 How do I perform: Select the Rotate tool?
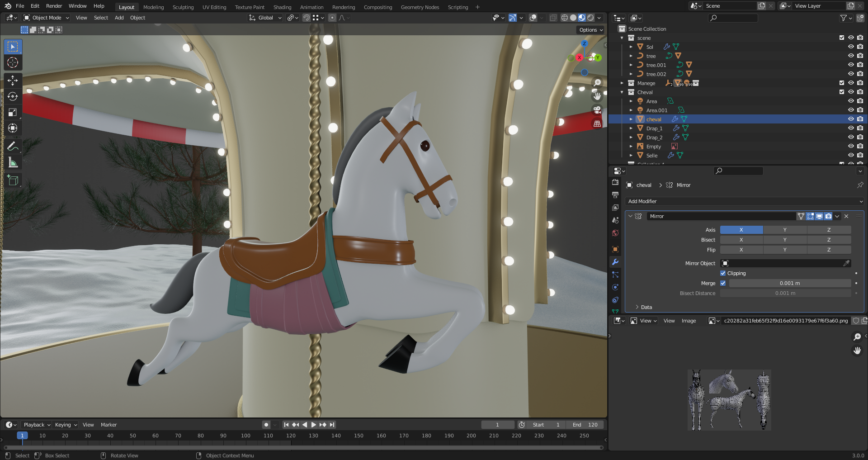pos(13,96)
